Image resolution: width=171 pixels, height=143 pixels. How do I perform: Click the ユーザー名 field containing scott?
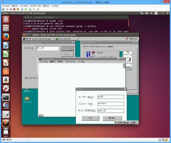coord(111,97)
